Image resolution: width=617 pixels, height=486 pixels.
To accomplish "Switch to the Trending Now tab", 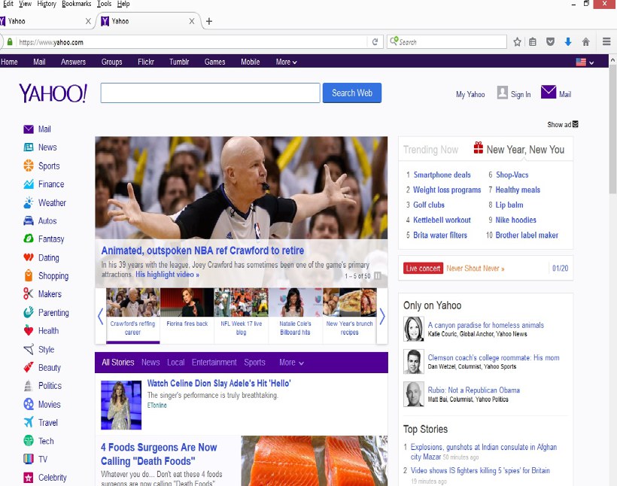I will point(430,150).
